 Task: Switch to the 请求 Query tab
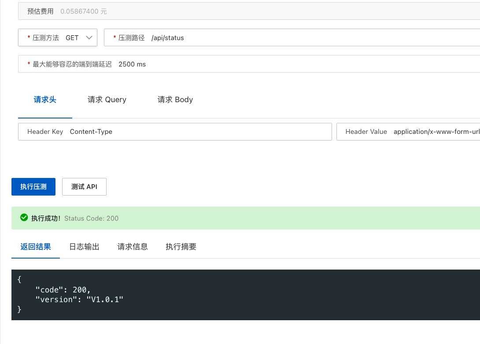coord(107,100)
